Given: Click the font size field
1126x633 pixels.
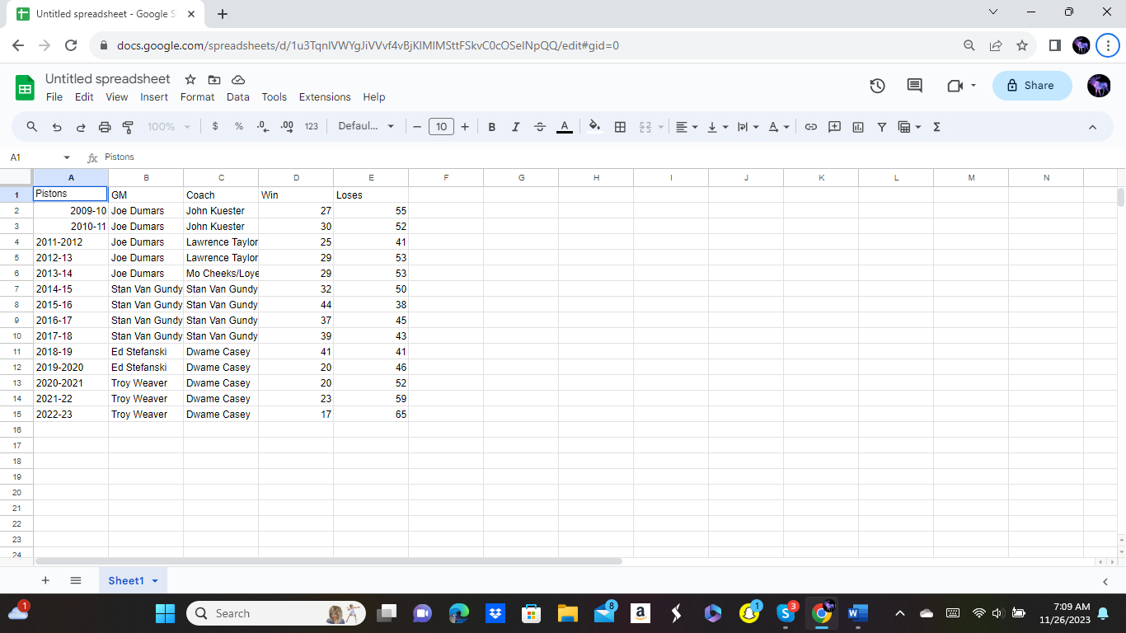Looking at the screenshot, I should [x=441, y=127].
